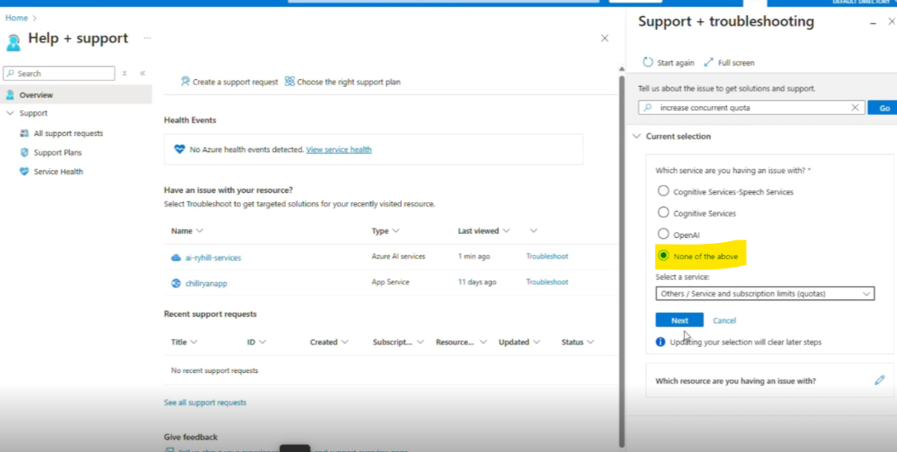Open the Subscript... column sort chevron
Image resolution: width=897 pixels, height=452 pixels.
point(420,342)
